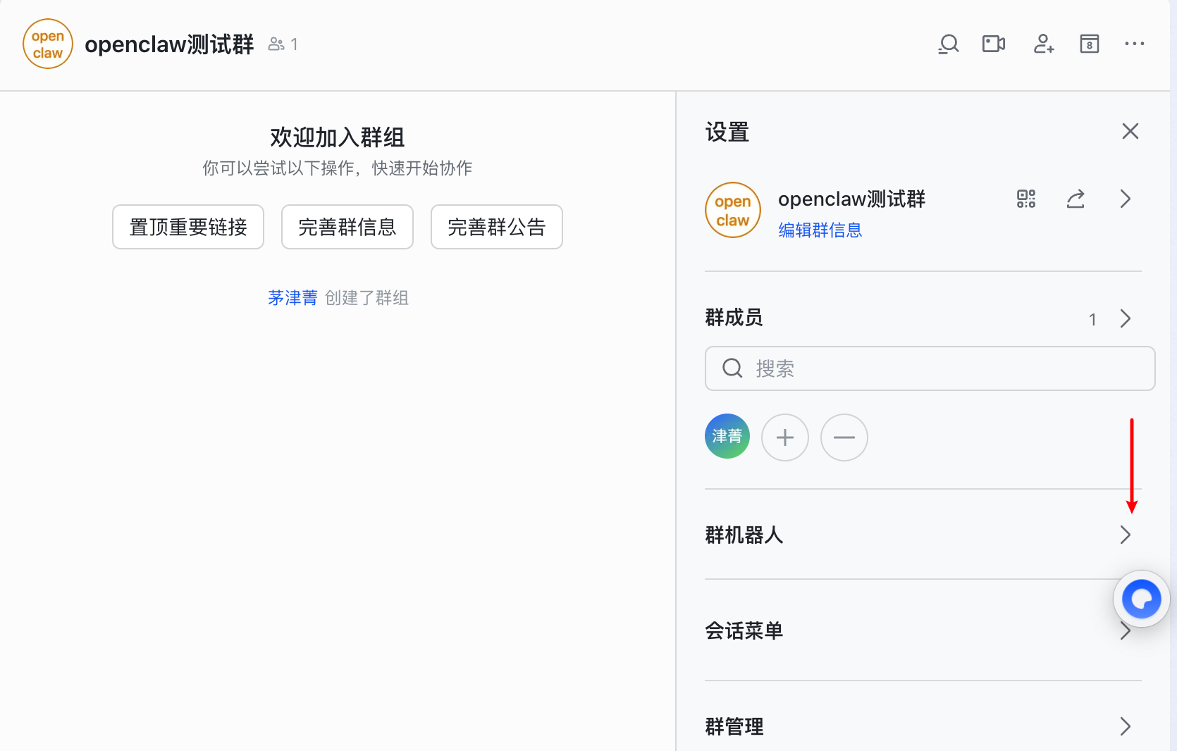The height and width of the screenshot is (751, 1177).
Task: Expand group info chevron next to share icon
Action: (x=1126, y=199)
